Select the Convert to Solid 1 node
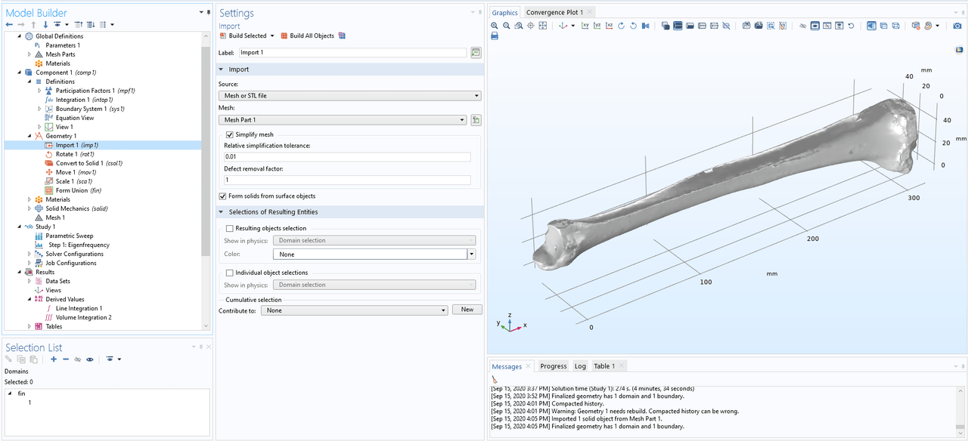The image size is (968, 441). click(82, 163)
